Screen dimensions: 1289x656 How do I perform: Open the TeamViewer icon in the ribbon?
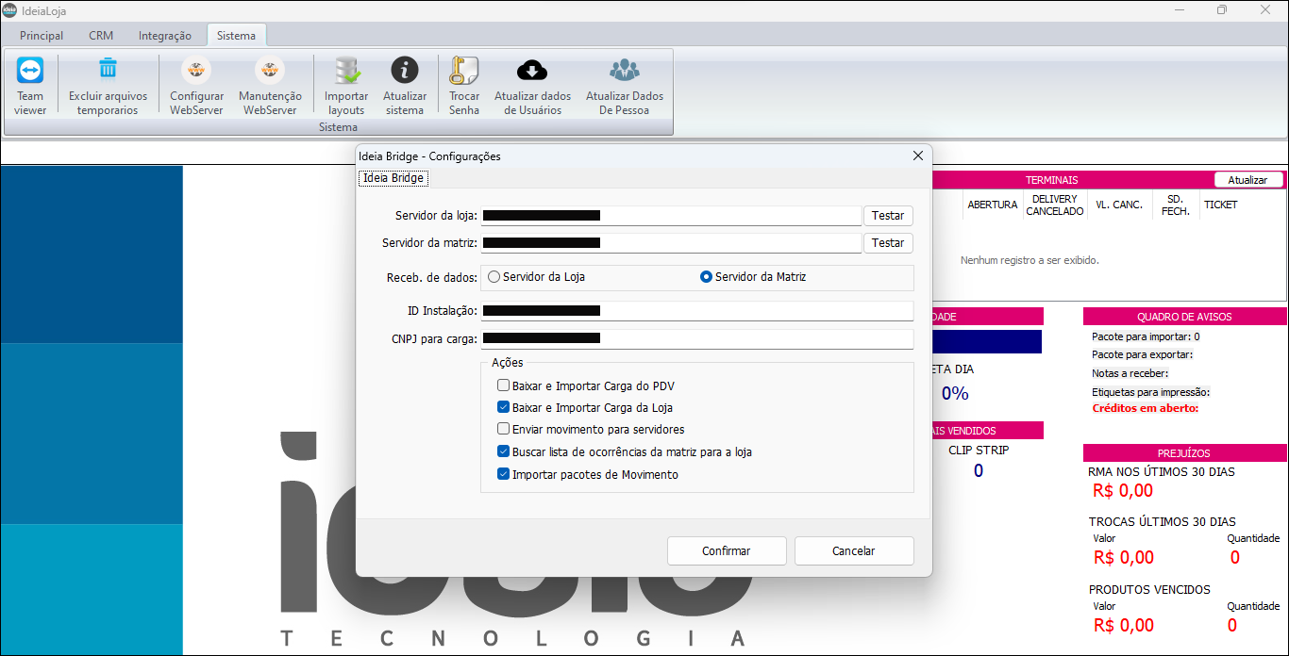pos(30,71)
